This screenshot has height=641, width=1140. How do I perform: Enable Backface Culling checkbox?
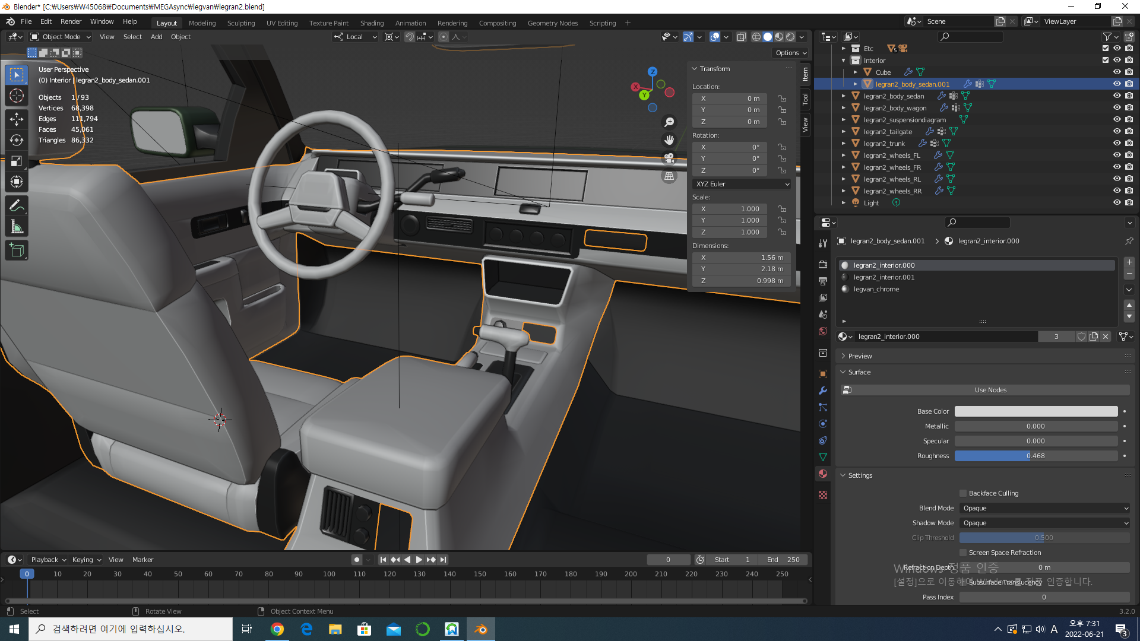click(963, 493)
